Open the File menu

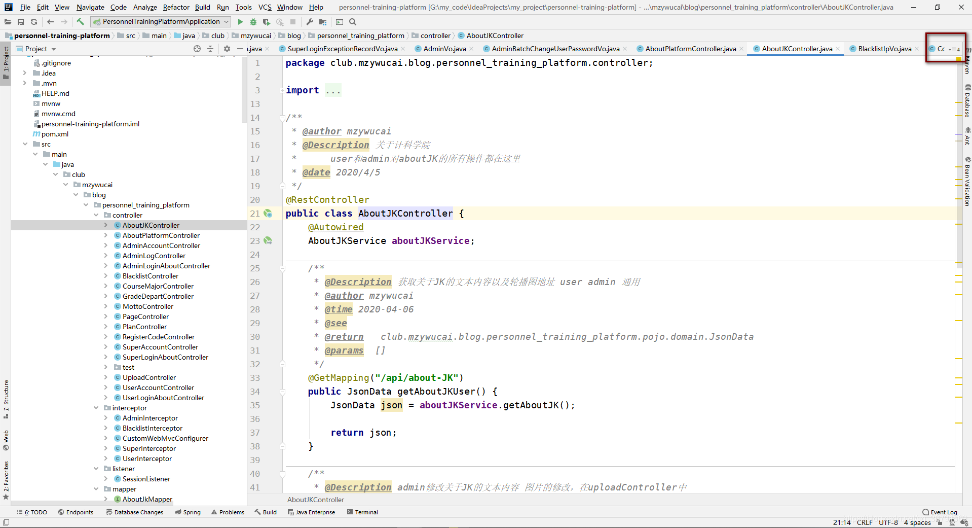(x=25, y=7)
